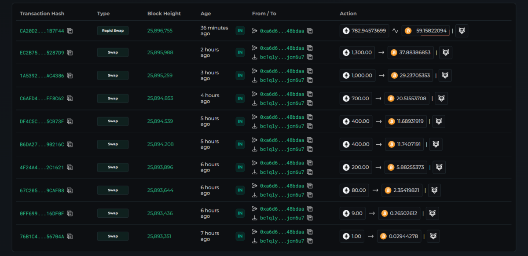
Task: Click the fox icon on the 76B1C4 row
Action: (x=433, y=236)
